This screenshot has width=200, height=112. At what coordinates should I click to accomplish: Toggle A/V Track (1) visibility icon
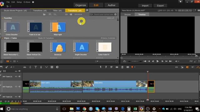[16, 77]
